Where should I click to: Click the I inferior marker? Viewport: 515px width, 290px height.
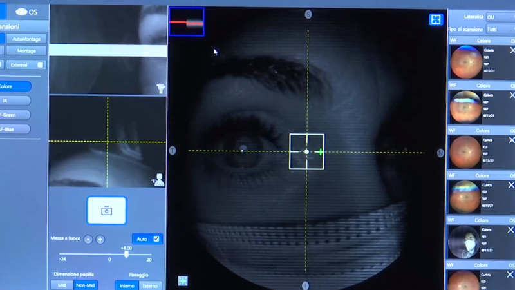305,285
